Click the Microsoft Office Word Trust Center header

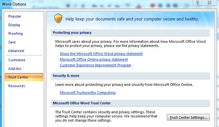coord(130,103)
